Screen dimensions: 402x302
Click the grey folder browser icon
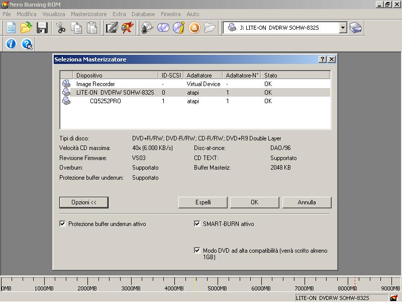(210, 28)
